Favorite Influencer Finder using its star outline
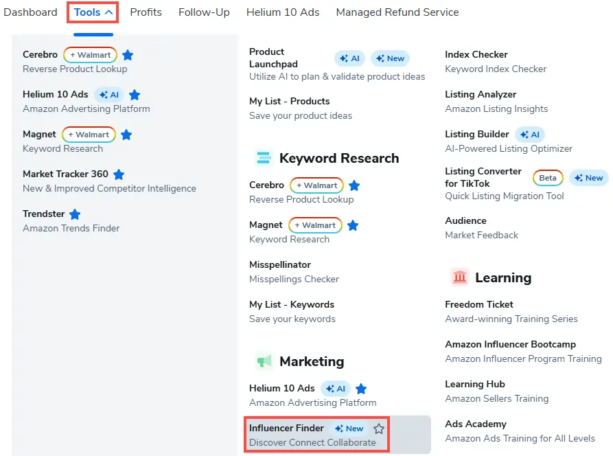Viewport: 613px width, 456px height. click(x=378, y=428)
